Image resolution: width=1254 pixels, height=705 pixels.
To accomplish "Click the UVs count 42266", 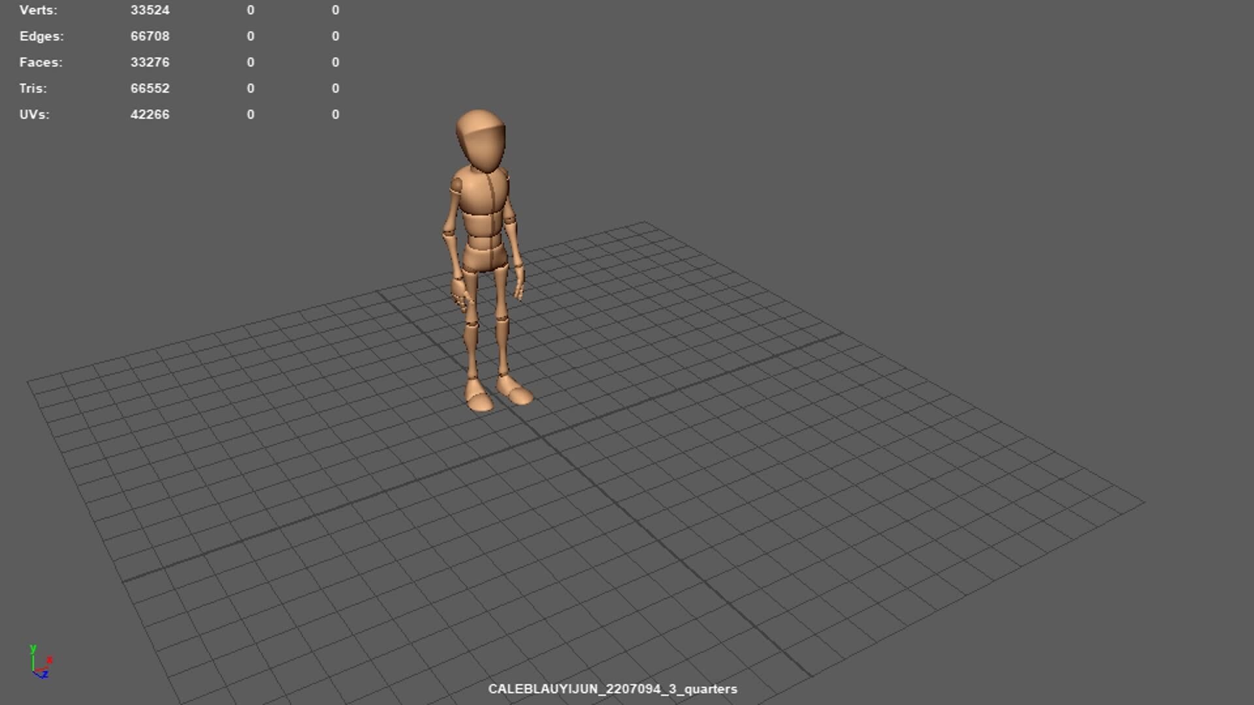I will click(150, 114).
